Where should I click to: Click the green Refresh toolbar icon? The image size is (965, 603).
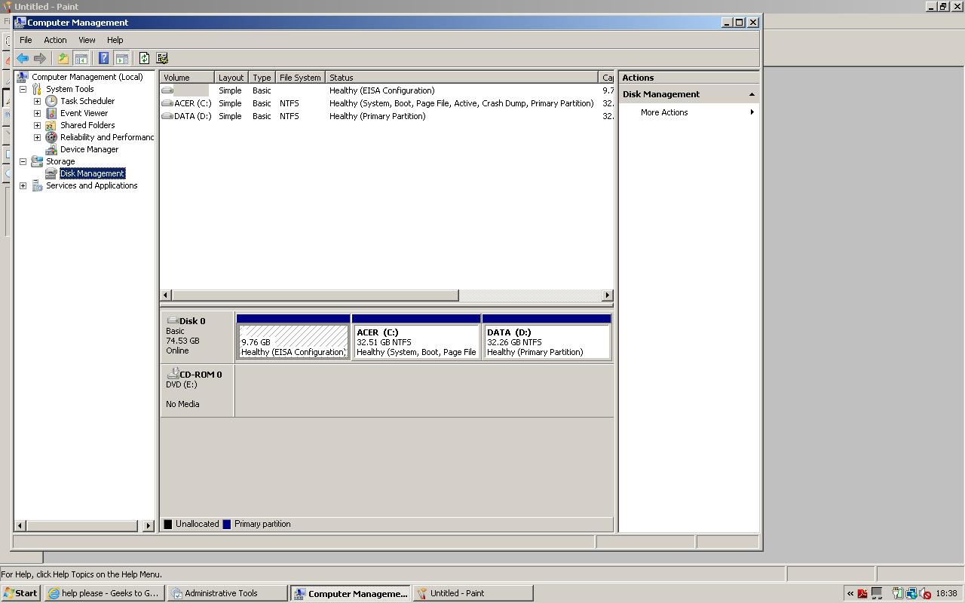tap(144, 58)
